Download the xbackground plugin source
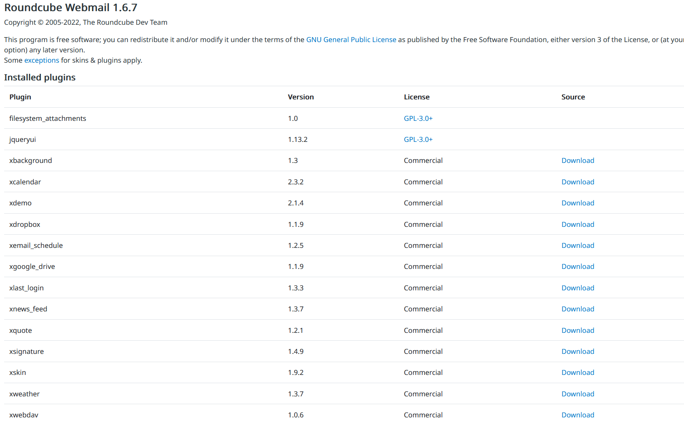The height and width of the screenshot is (431, 684). pos(578,160)
